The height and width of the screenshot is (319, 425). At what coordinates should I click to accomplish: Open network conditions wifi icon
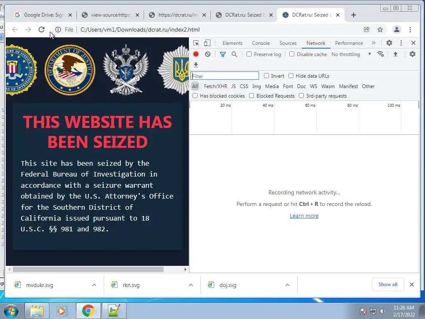381,54
